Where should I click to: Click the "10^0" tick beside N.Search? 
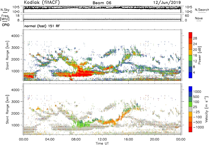(x=188, y=12)
